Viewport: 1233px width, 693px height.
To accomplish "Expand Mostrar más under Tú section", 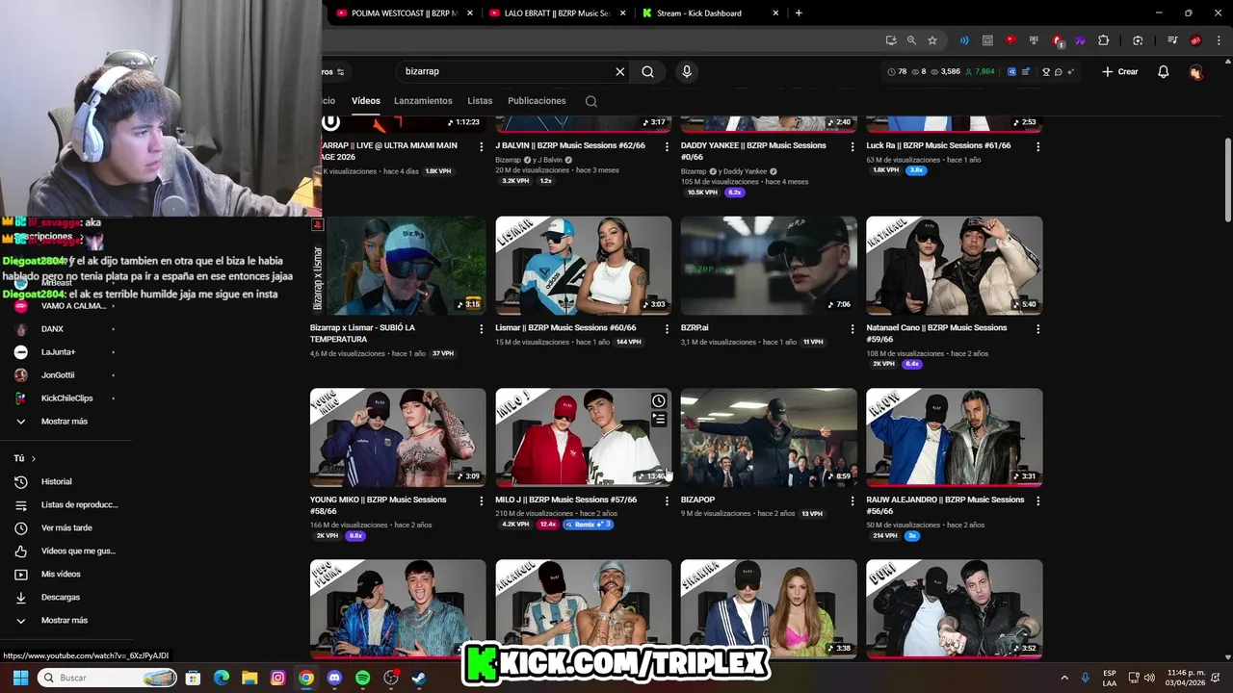I will (x=64, y=620).
